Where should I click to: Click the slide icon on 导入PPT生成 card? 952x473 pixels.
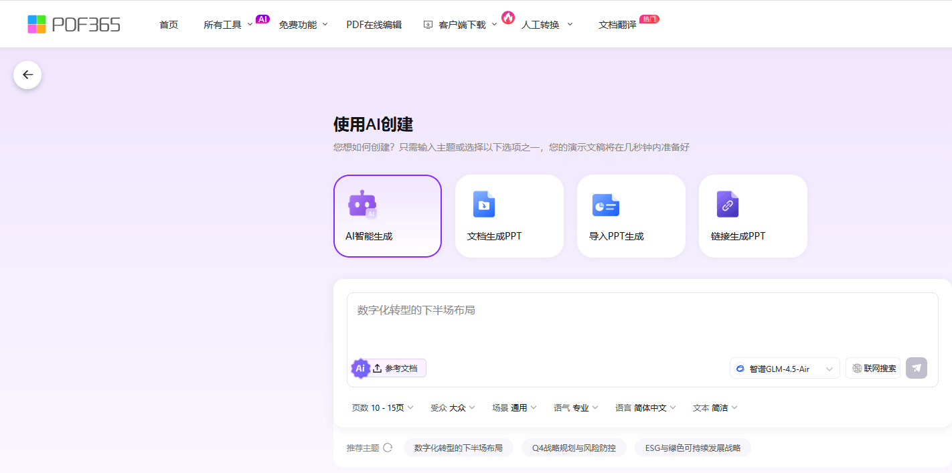pyautogui.click(x=606, y=205)
